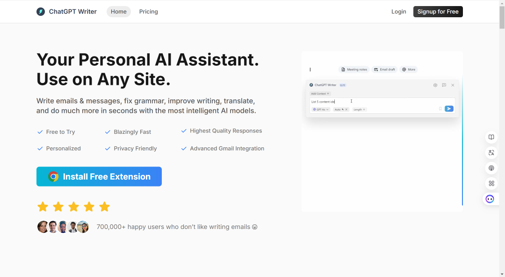Image resolution: width=505 pixels, height=277 pixels.
Task: Click the ChatGPT Writer lightning logo icon
Action: click(41, 12)
